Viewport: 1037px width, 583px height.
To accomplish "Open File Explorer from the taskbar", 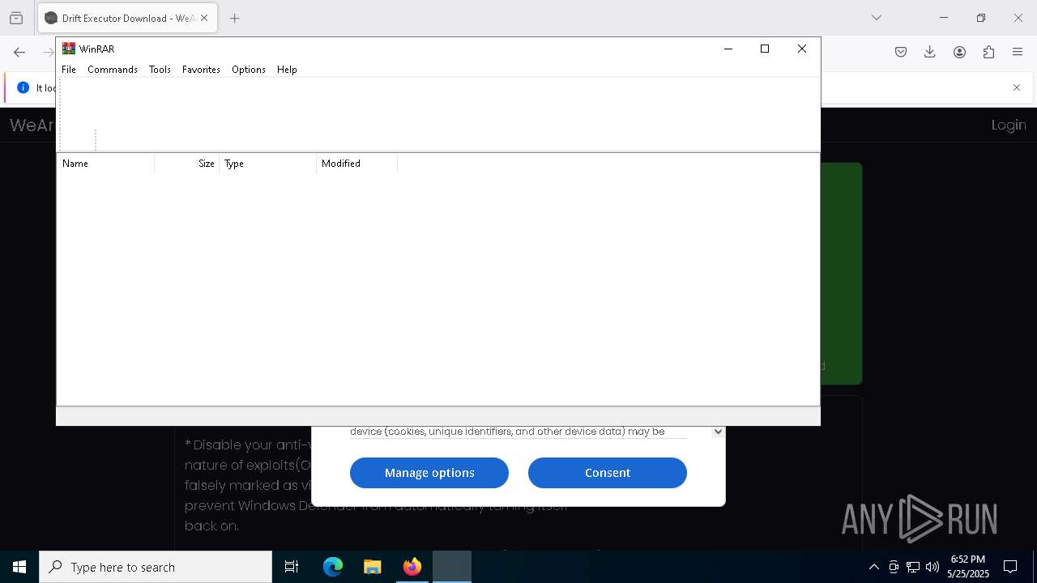I will pos(373,567).
